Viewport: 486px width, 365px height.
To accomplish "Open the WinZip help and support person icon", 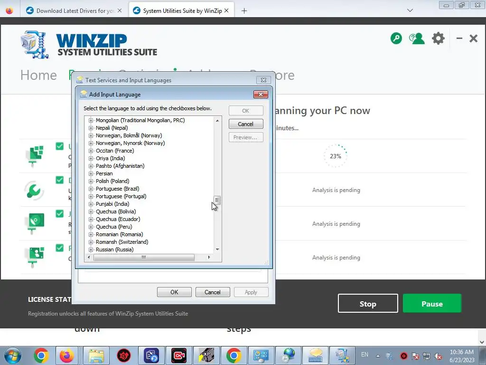I will click(x=417, y=38).
